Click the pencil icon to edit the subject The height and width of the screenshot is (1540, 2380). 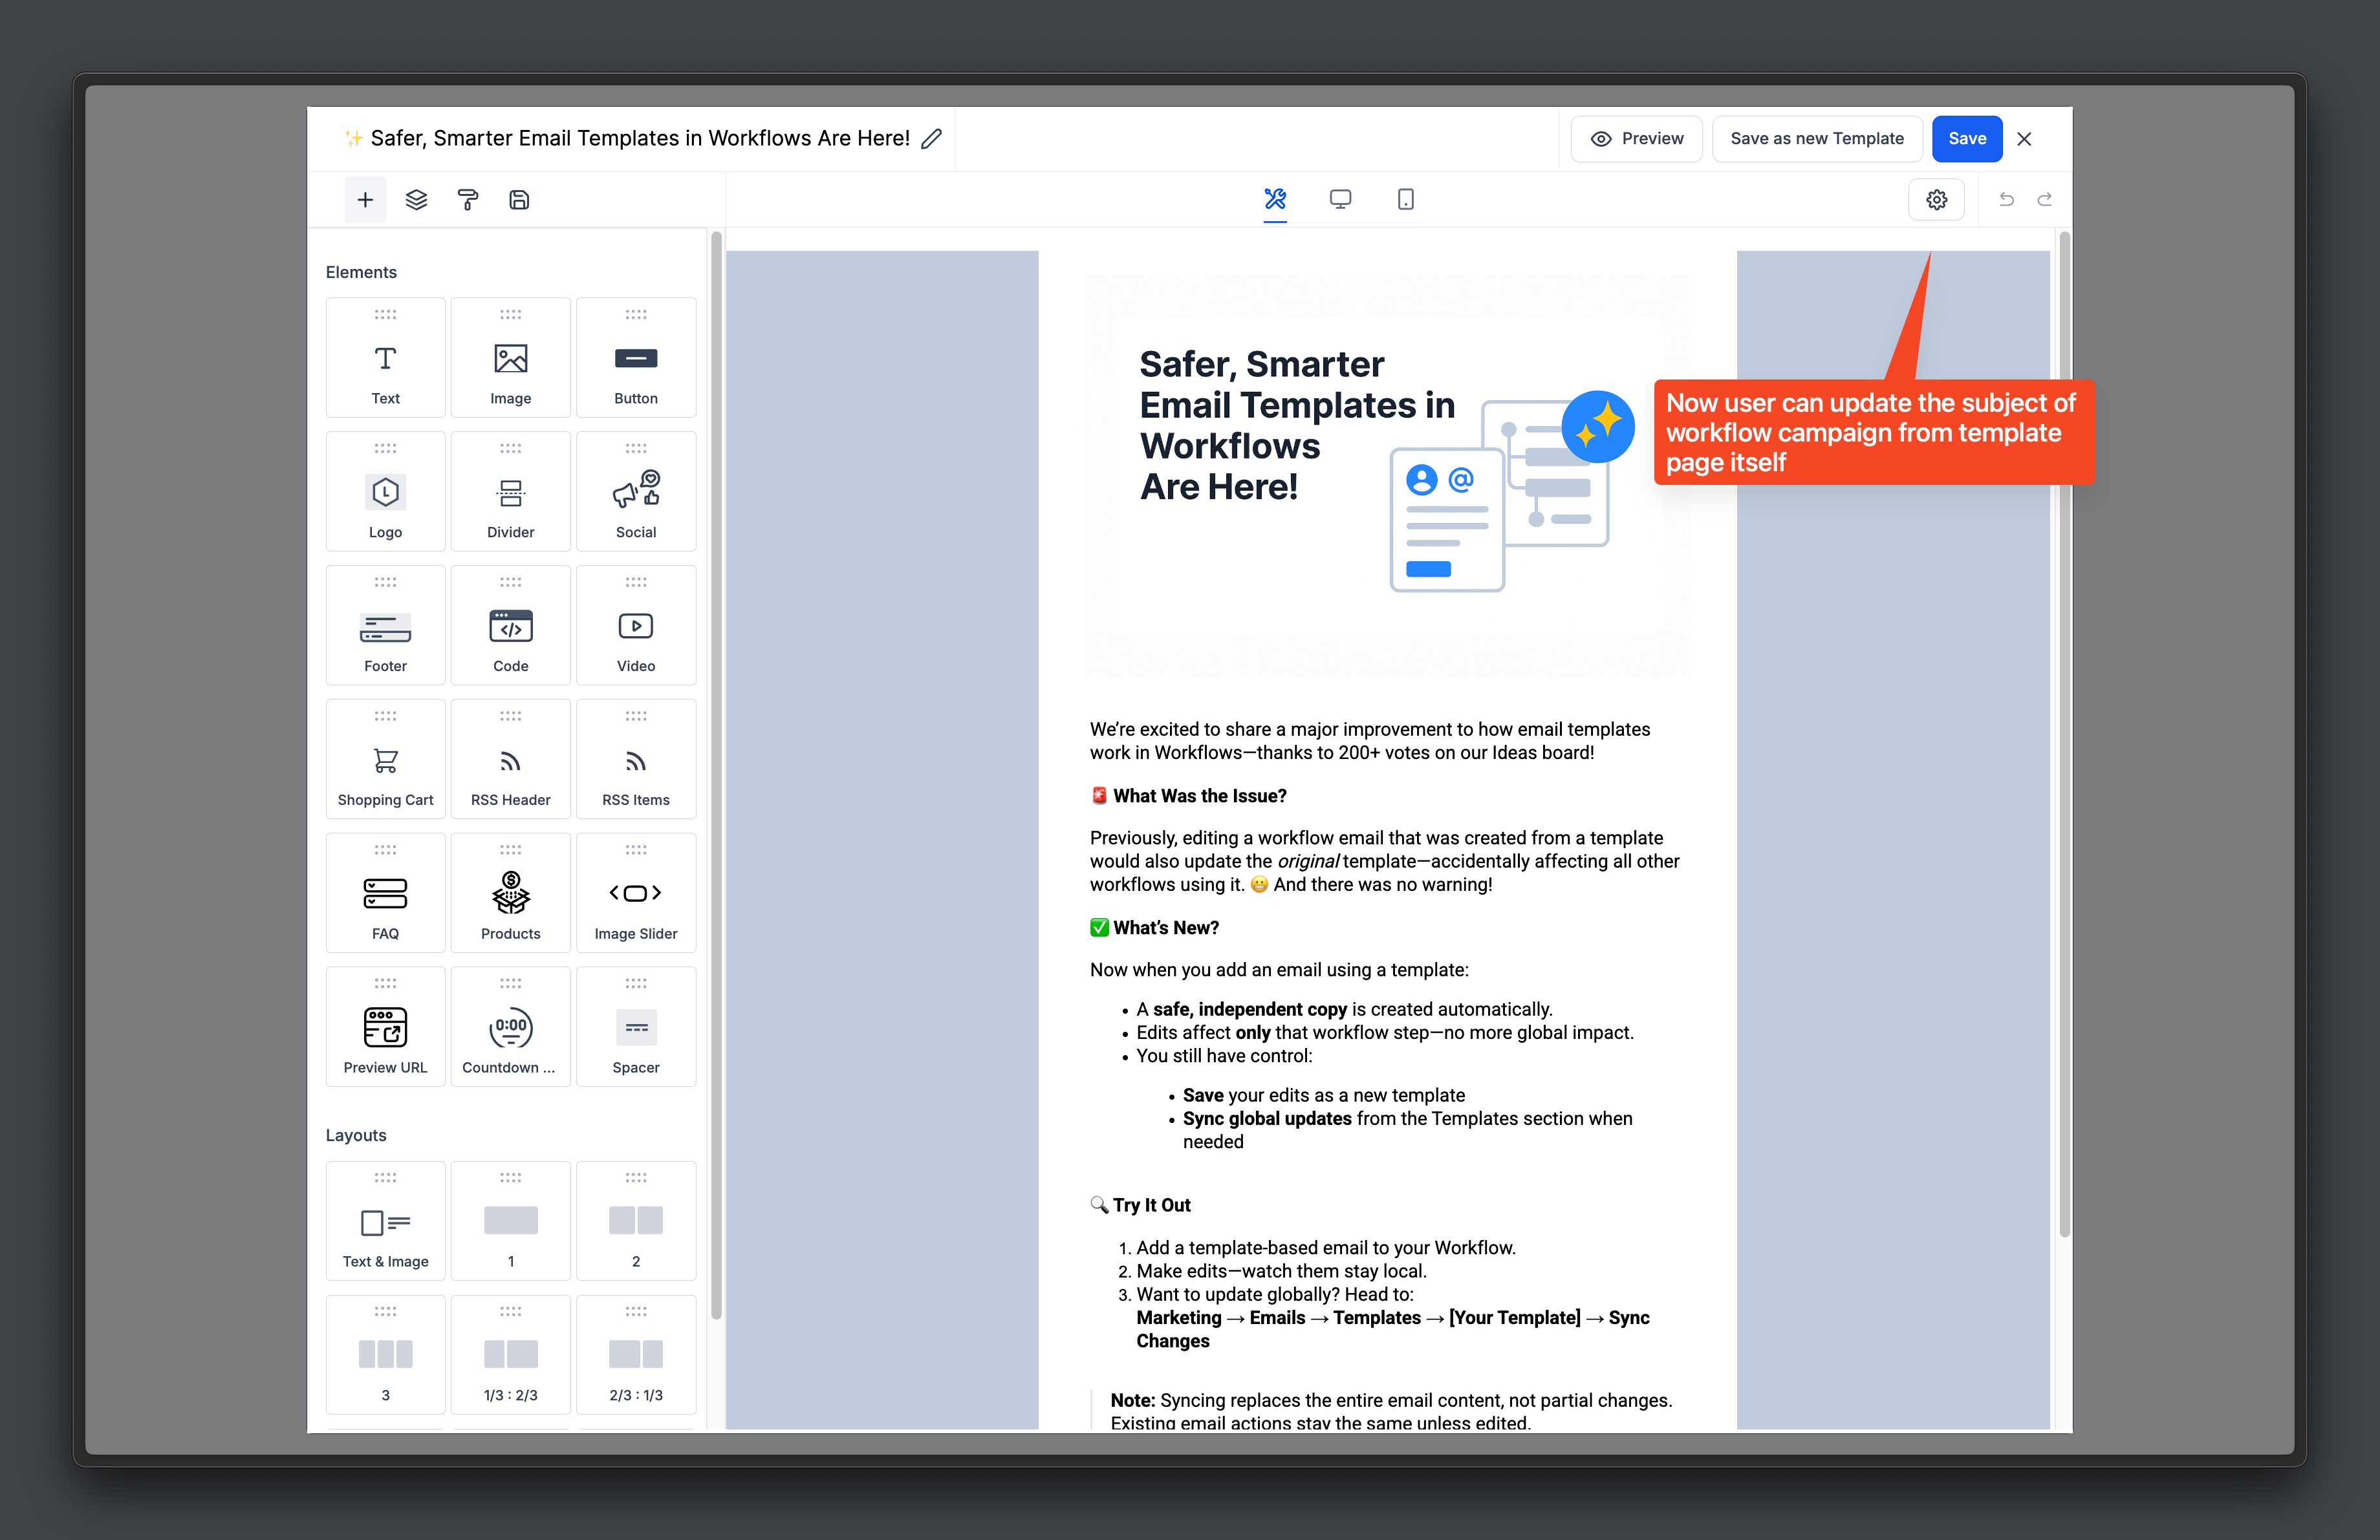[x=931, y=139]
